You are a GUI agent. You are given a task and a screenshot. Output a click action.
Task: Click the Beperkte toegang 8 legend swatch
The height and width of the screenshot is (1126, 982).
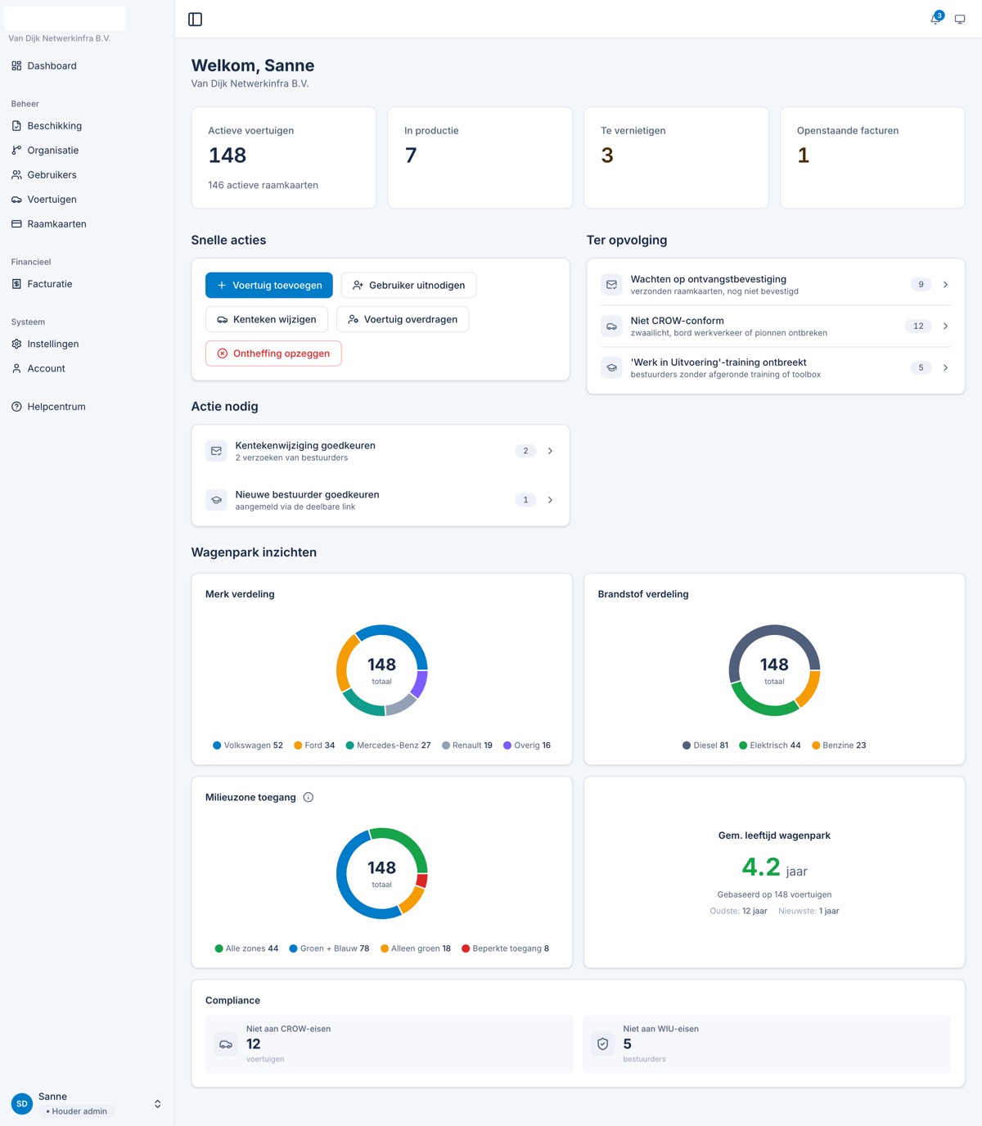tap(466, 948)
